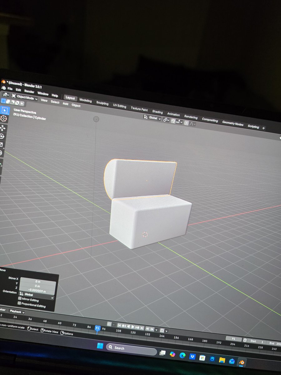Open the Window menu
Image resolution: width=281 pixels, height=375 pixels.
click(x=43, y=93)
